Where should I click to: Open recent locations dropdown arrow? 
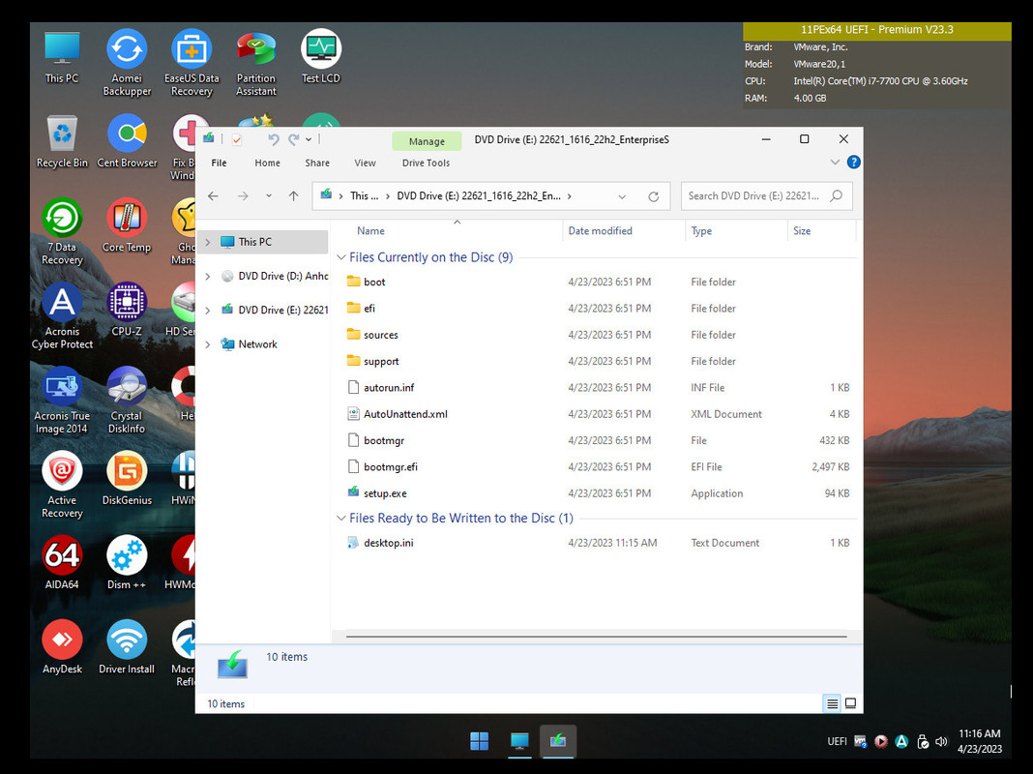click(269, 195)
